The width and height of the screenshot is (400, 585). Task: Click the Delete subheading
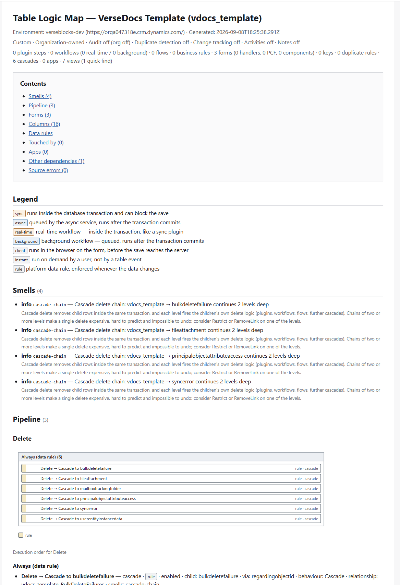[22, 439]
